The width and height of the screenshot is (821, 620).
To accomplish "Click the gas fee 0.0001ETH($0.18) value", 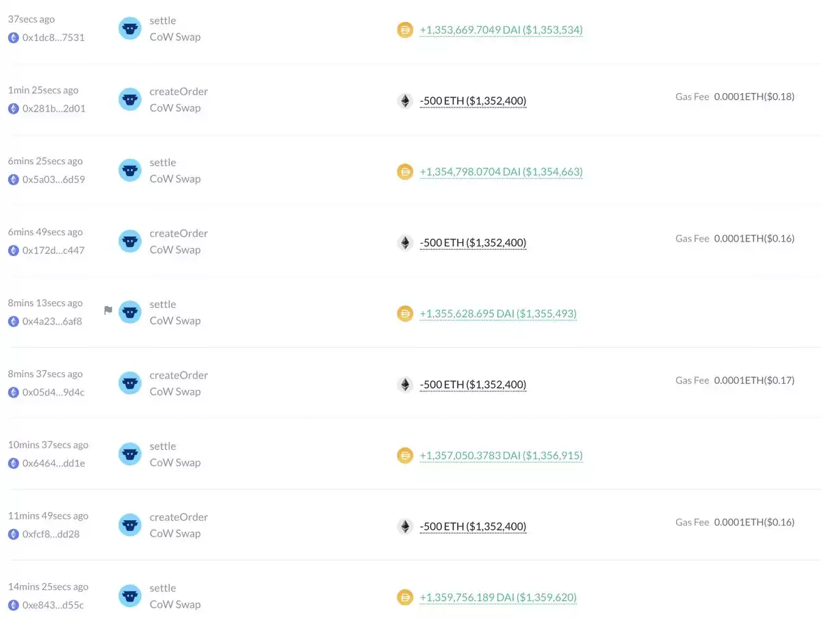I will 755,96.
